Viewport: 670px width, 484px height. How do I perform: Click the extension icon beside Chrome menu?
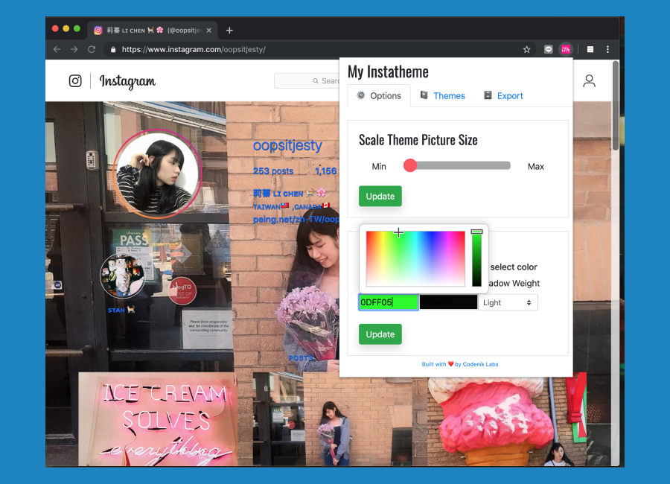pos(590,50)
